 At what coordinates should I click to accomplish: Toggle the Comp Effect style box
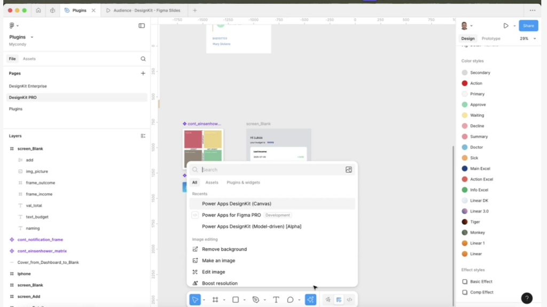pos(465,293)
